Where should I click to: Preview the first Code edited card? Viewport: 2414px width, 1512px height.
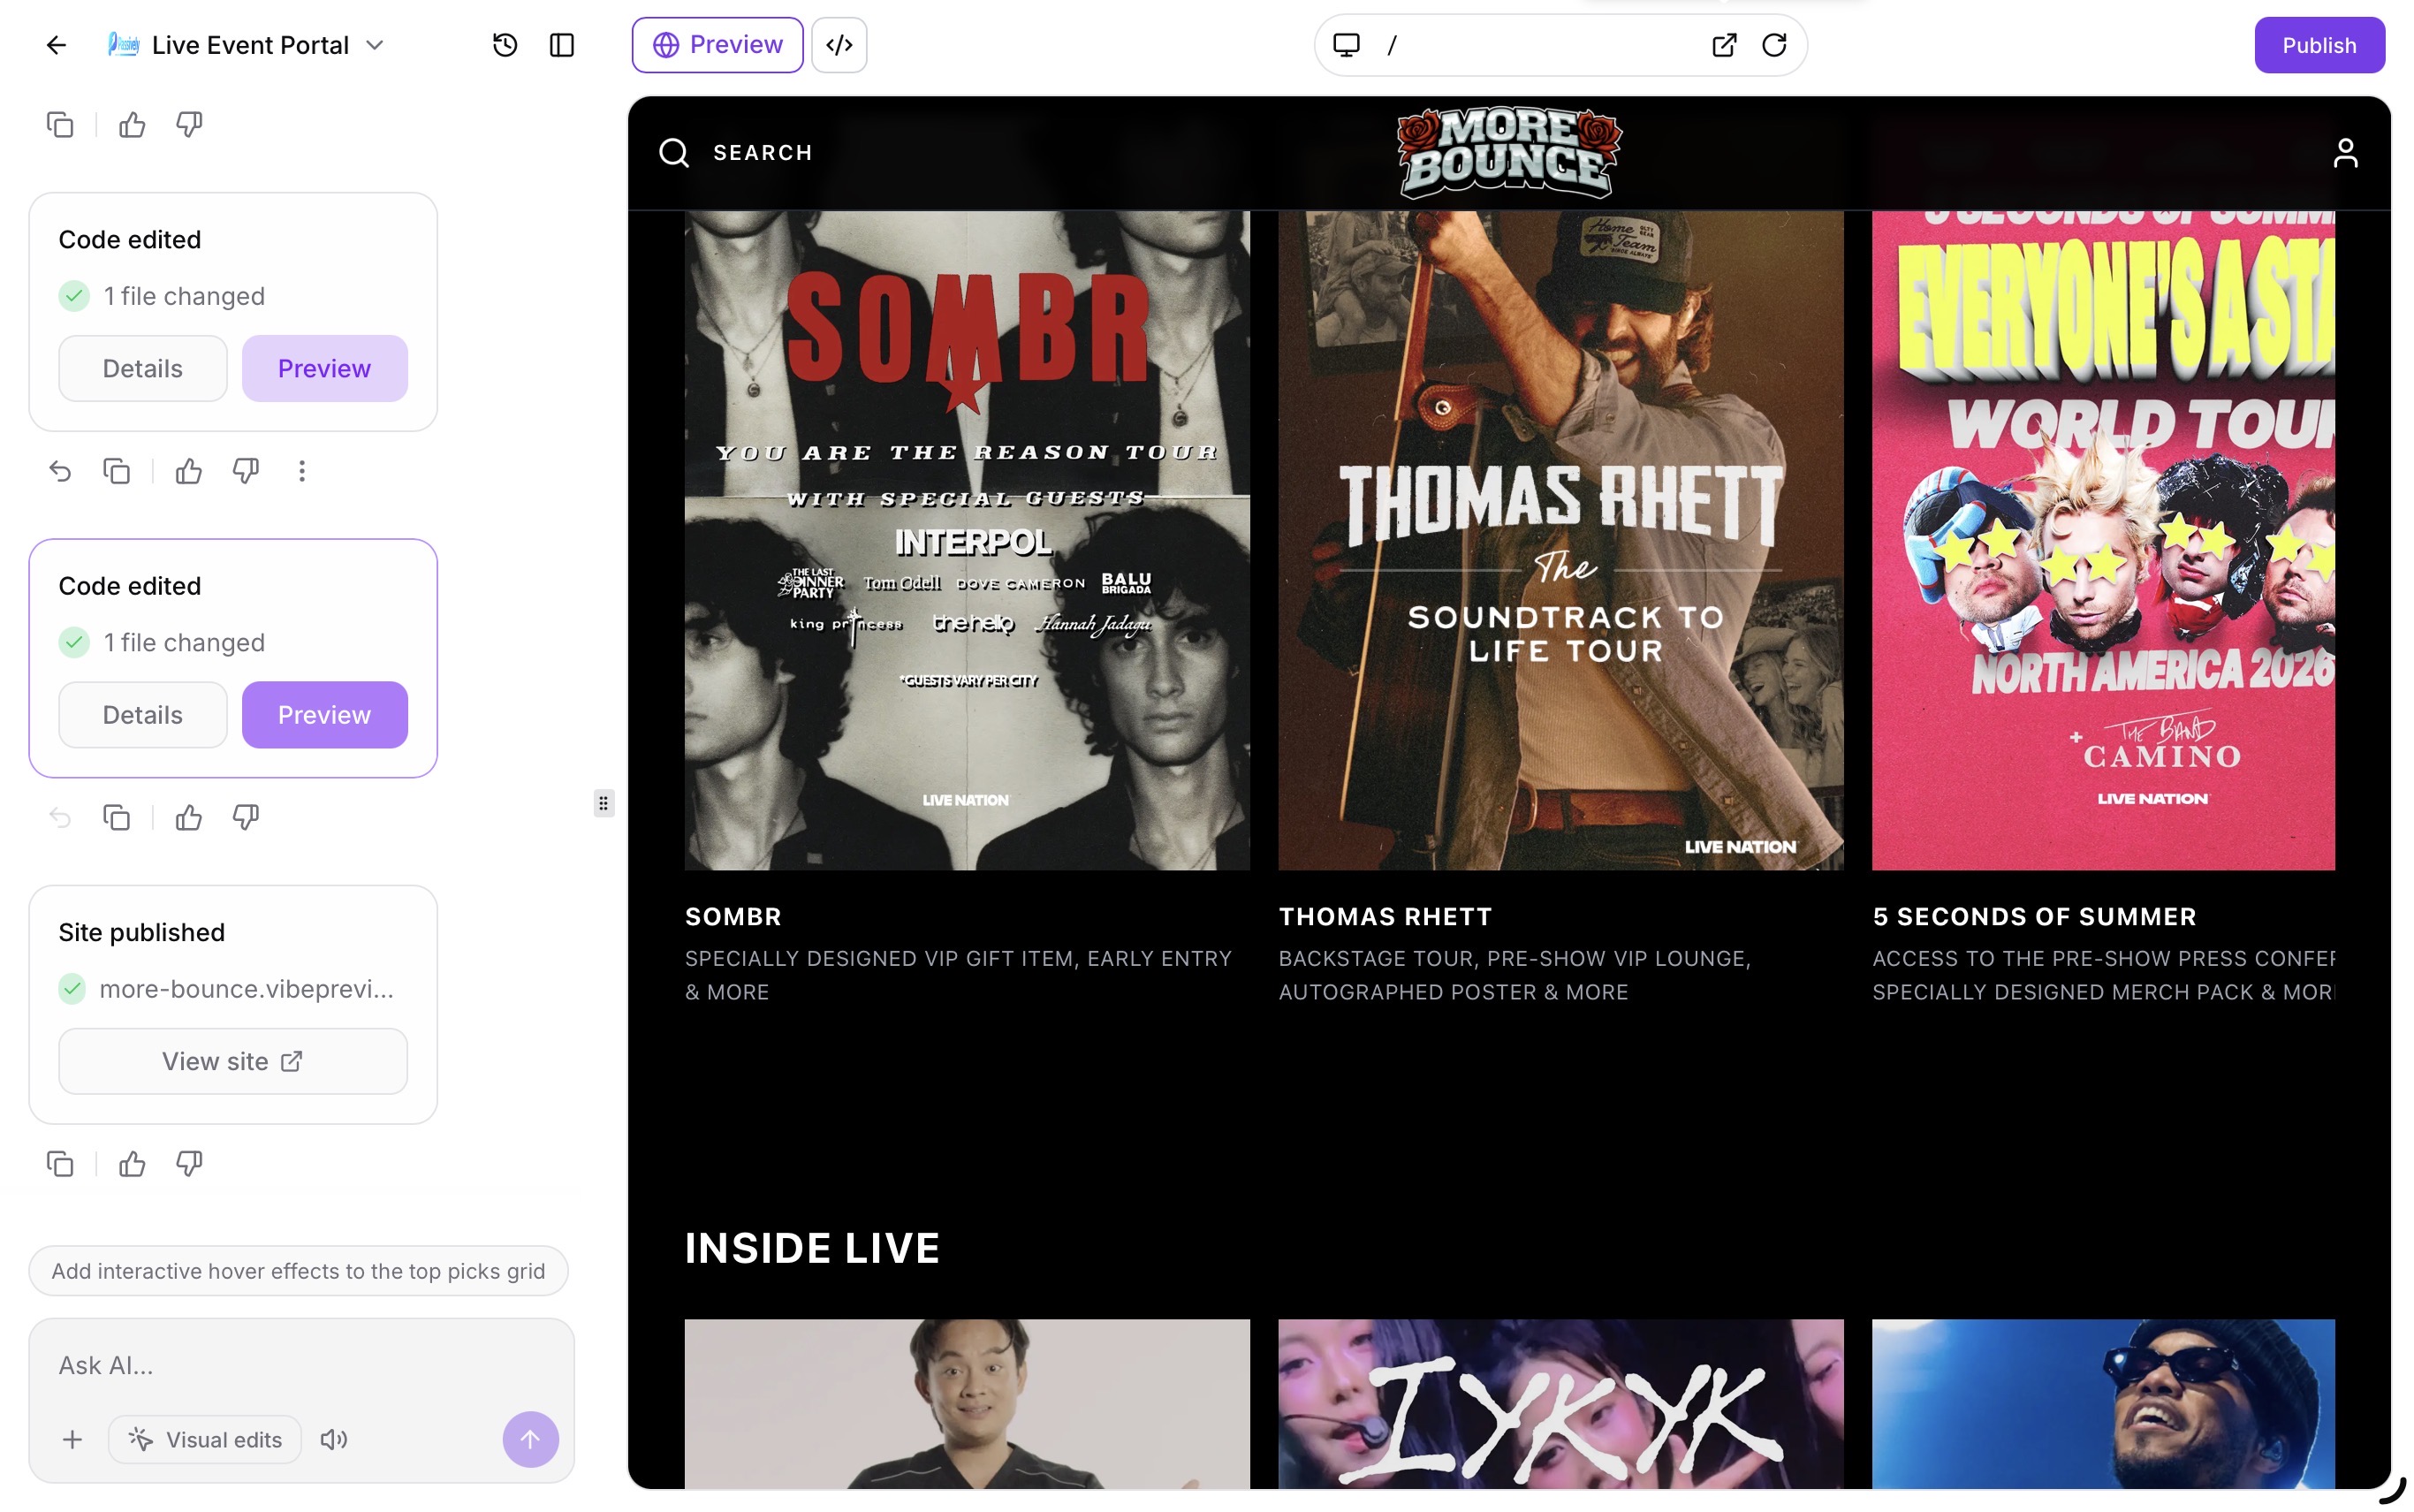click(x=324, y=368)
